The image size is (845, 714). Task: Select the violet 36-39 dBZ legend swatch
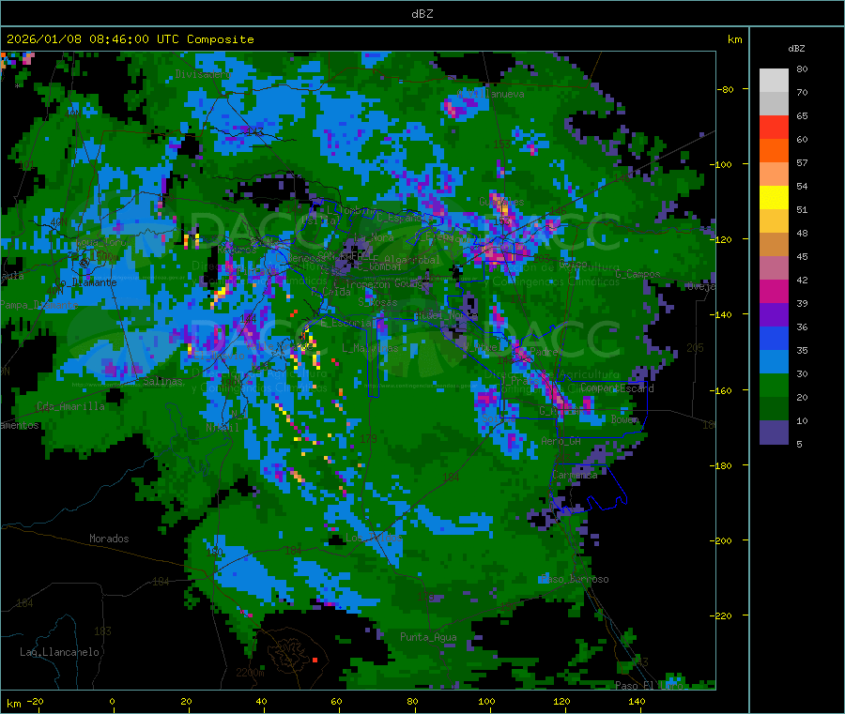coord(774,315)
